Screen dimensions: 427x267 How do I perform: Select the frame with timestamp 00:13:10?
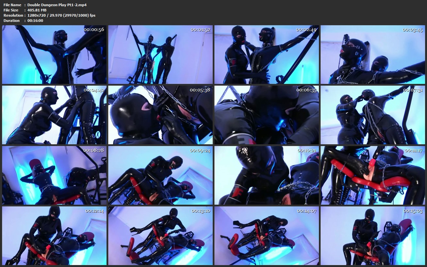pos(160,236)
